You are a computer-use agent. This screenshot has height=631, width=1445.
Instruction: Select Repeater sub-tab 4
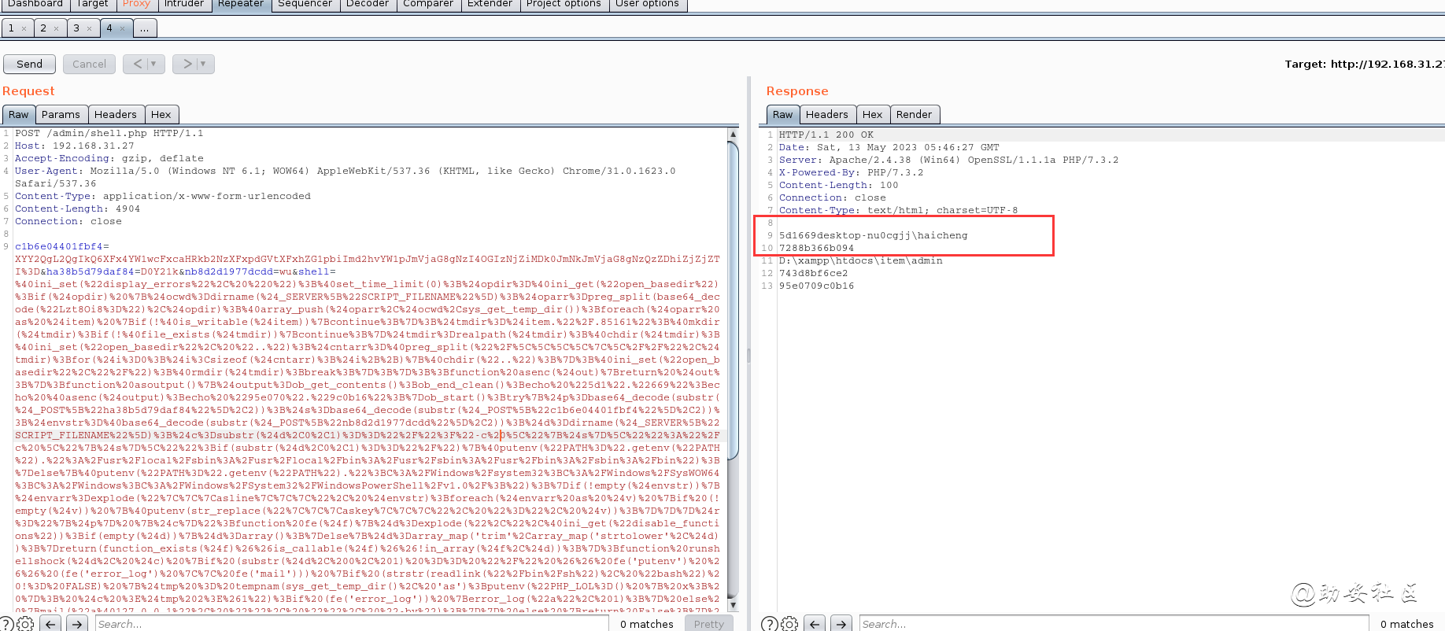click(x=109, y=28)
